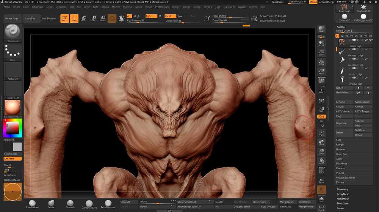The image size is (379, 212).
Task: Expand the Extract subtool section
Action: point(340,183)
